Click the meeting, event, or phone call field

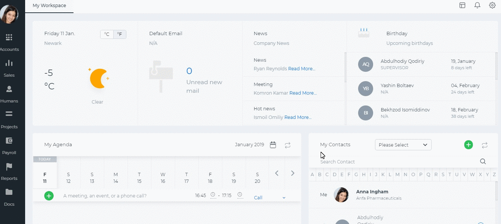pos(105,196)
